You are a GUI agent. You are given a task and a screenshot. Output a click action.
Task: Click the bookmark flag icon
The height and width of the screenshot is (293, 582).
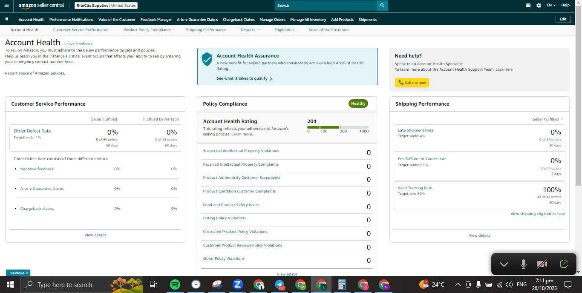point(6,19)
